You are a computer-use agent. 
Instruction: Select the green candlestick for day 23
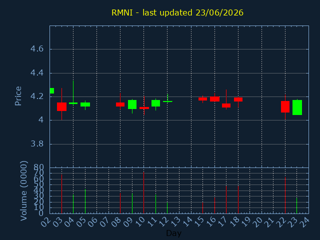click(297, 107)
